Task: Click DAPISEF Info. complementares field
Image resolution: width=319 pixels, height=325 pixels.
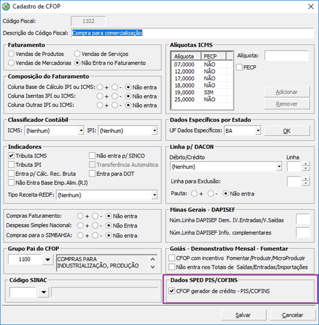Action: 303,232
